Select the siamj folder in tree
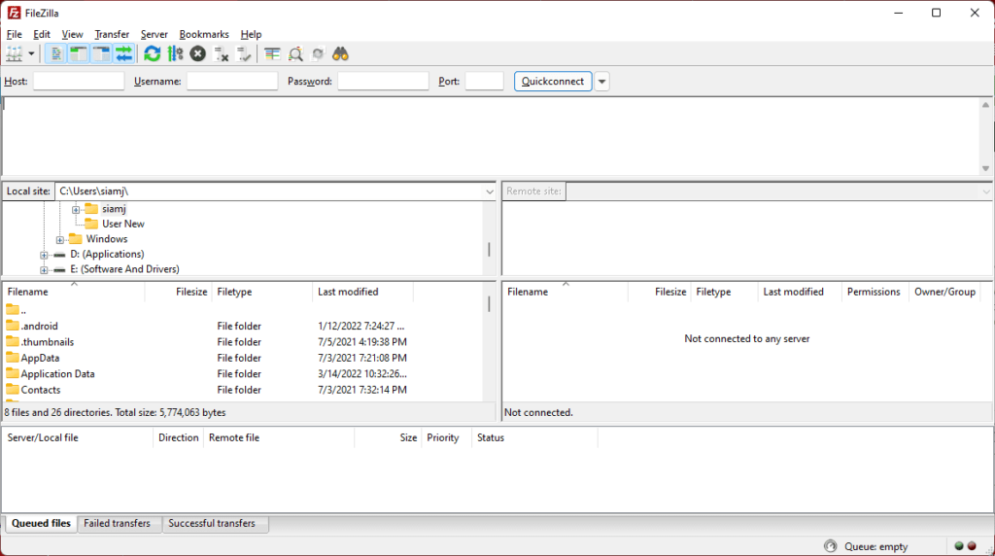The image size is (995, 556). [115, 209]
